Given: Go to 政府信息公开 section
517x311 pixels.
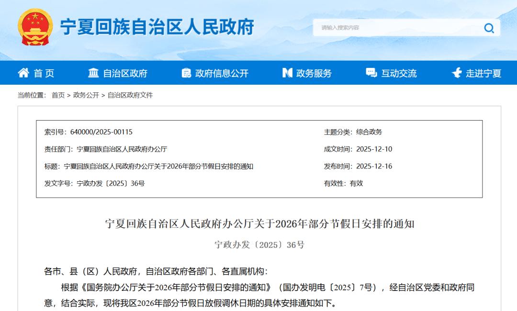Looking at the screenshot, I should [222, 73].
